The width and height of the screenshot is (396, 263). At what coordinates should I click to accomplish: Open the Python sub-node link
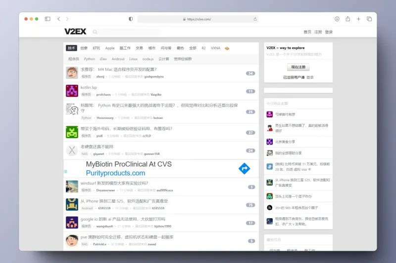tap(90, 59)
